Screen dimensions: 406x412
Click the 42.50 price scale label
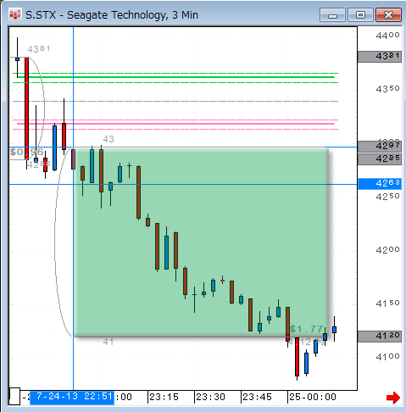click(x=387, y=197)
